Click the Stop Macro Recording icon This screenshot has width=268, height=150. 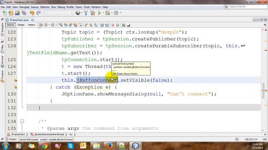118,25
